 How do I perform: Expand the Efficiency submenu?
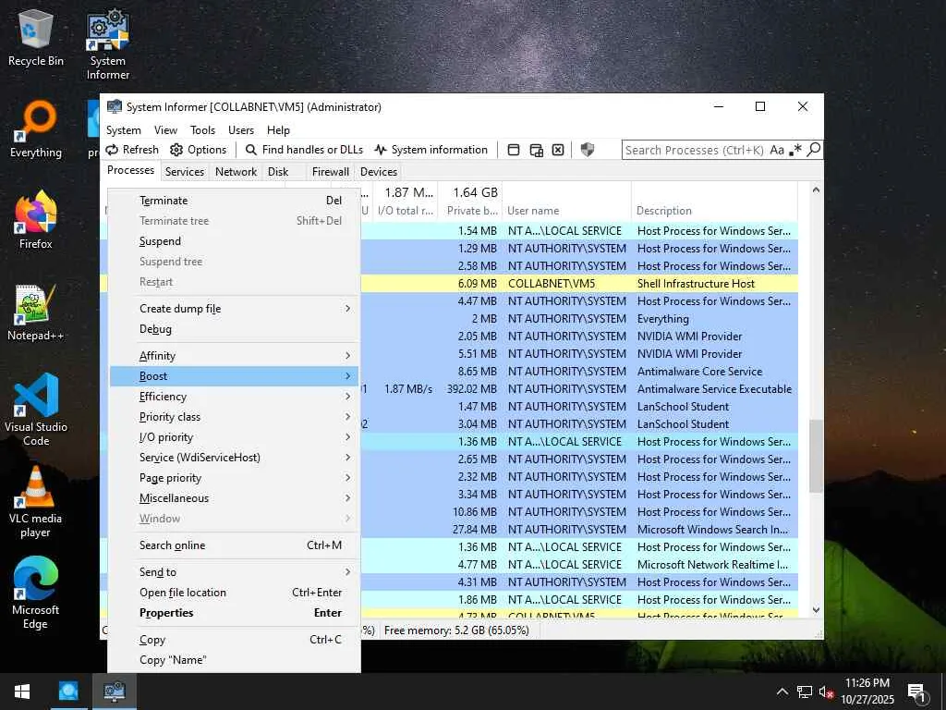(x=234, y=397)
